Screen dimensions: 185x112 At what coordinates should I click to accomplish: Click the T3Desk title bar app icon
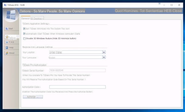click(5, 5)
